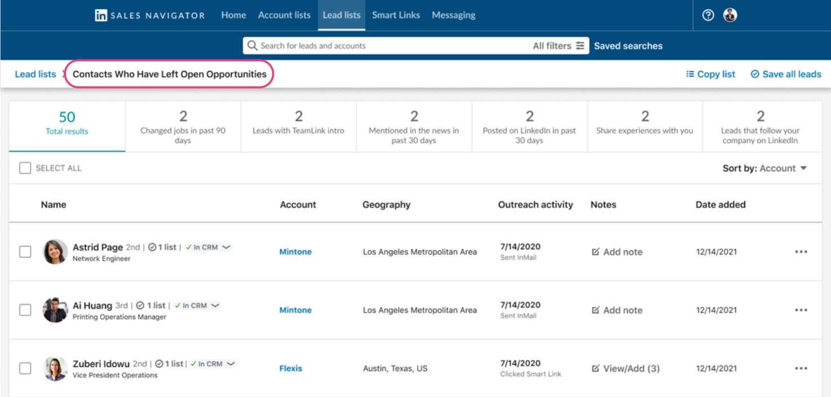Click the Account column header

(x=298, y=205)
